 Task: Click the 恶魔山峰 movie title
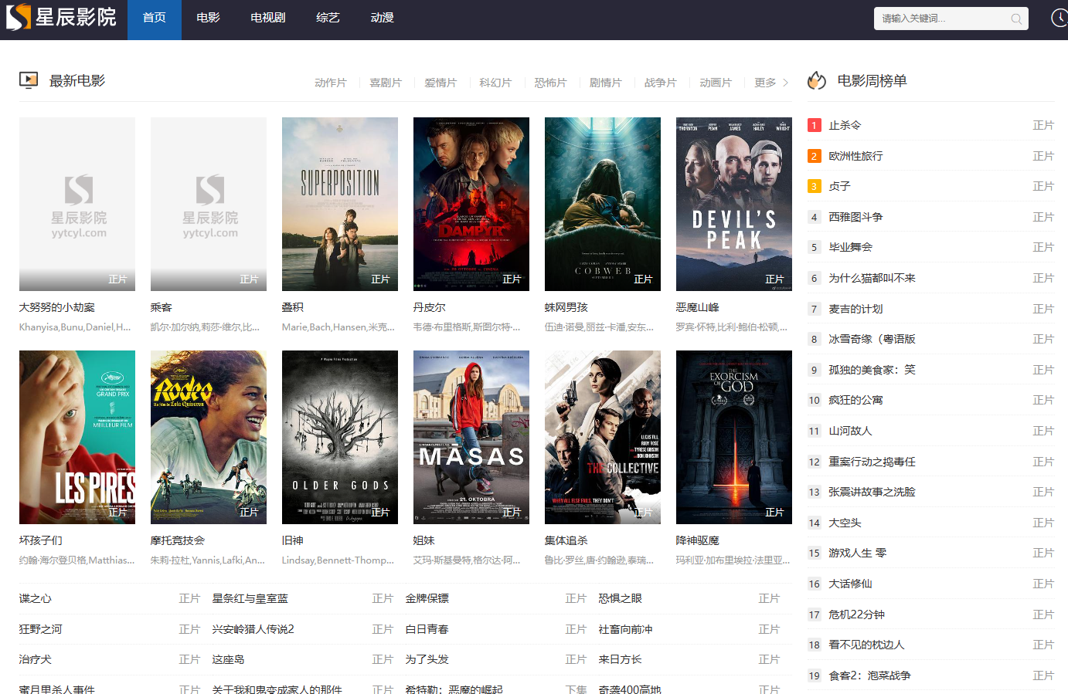point(698,307)
